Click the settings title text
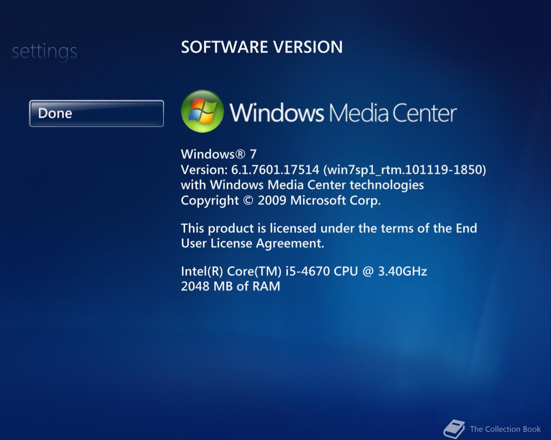The width and height of the screenshot is (551, 440). pyautogui.click(x=44, y=52)
